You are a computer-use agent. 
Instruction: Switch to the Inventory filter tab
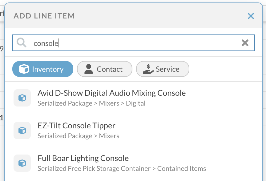click(x=43, y=69)
